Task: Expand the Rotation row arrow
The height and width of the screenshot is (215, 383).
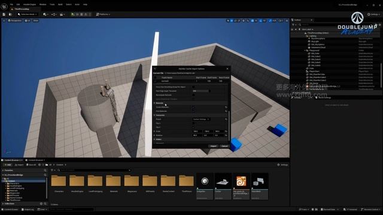Action: [154, 136]
